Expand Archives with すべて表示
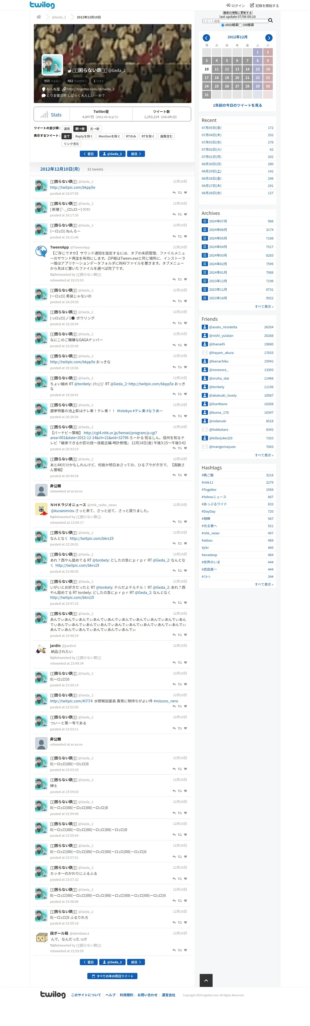 (264, 307)
